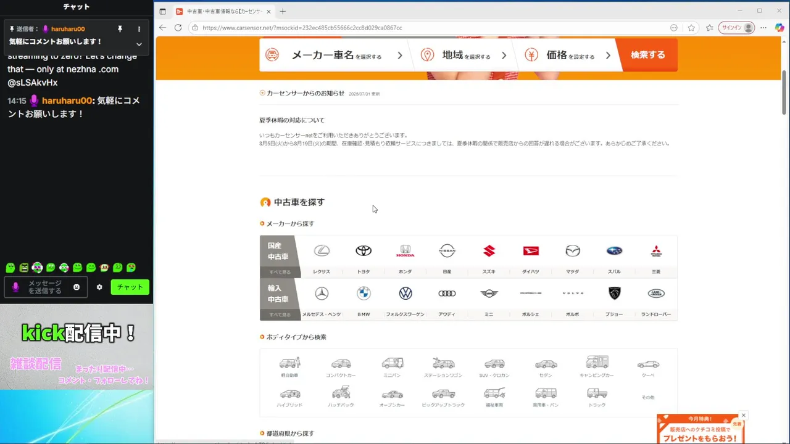The width and height of the screenshot is (790, 444).
Task: Click haruharu00 username in chat message
Action: click(x=67, y=101)
